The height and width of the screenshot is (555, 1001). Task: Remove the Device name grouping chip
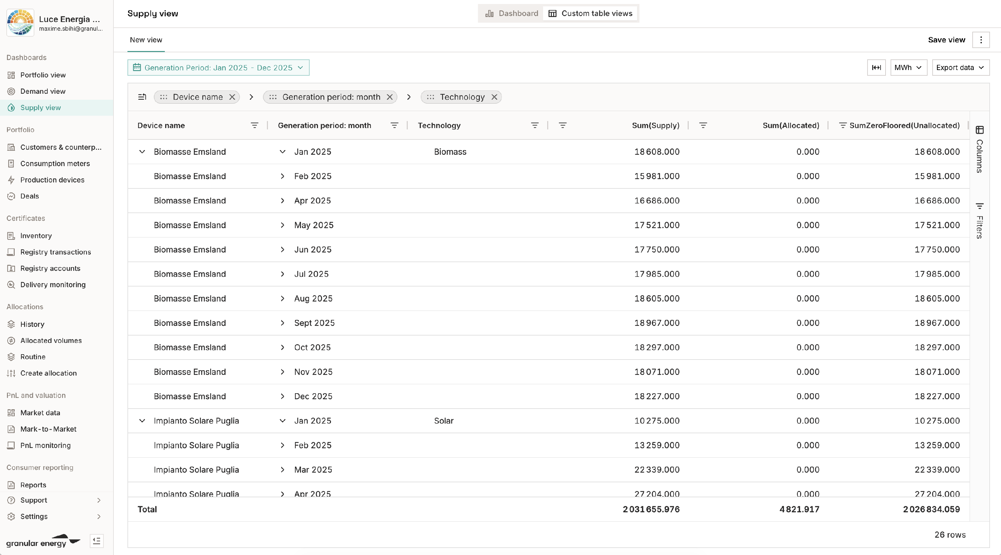[232, 97]
